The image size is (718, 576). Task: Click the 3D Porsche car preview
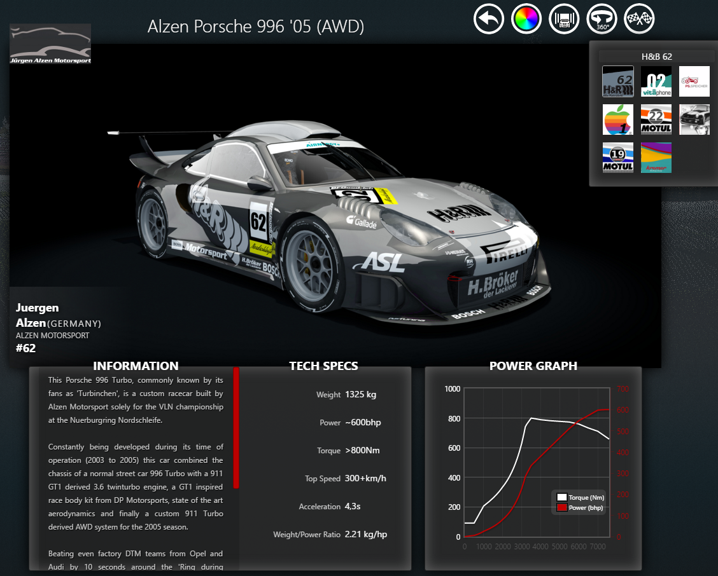[329, 223]
